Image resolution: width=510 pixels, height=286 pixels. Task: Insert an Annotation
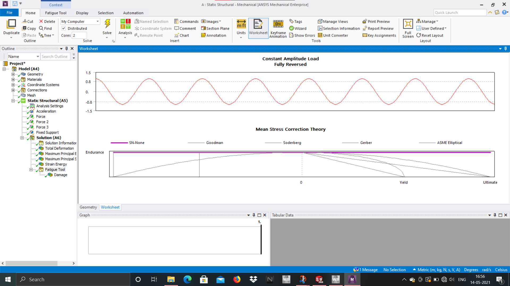214,35
